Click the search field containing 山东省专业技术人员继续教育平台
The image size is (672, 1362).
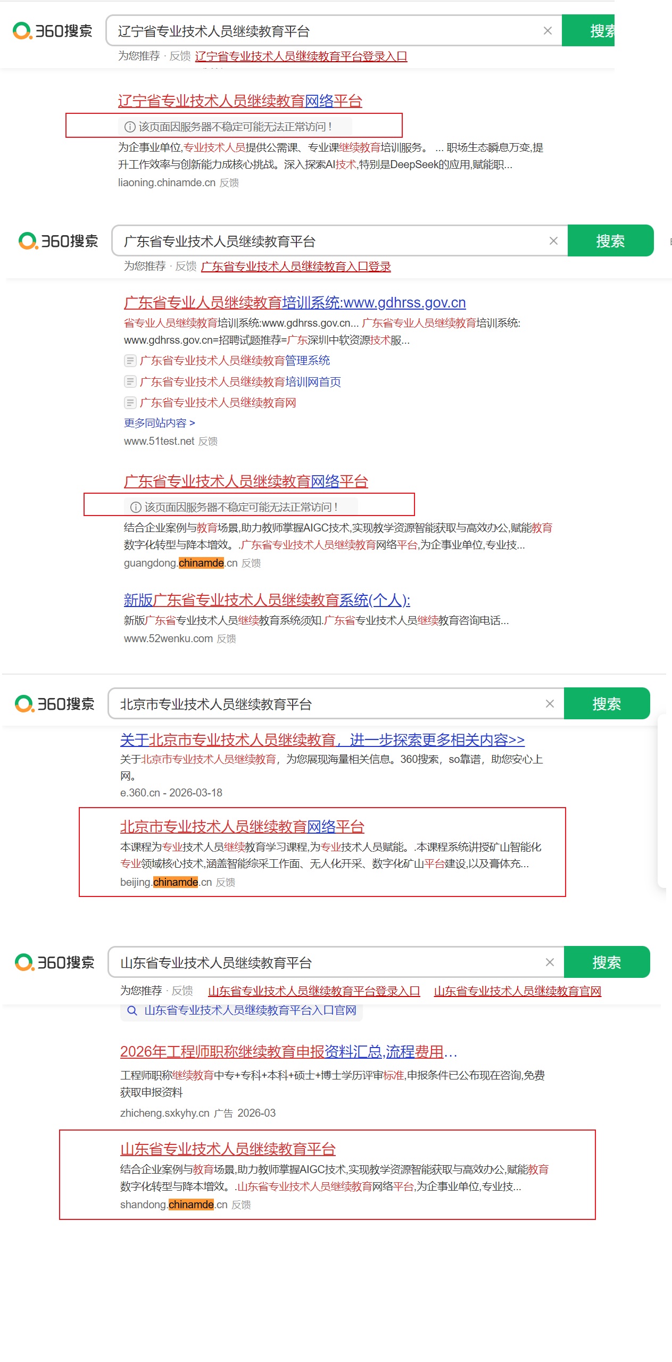pyautogui.click(x=336, y=962)
